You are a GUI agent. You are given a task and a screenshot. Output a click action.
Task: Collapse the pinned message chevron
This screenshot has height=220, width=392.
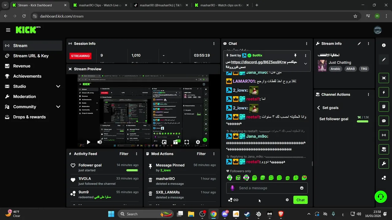(305, 64)
